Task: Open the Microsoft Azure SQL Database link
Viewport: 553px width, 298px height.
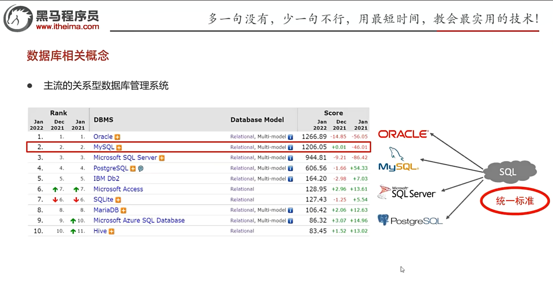Action: pos(139,220)
